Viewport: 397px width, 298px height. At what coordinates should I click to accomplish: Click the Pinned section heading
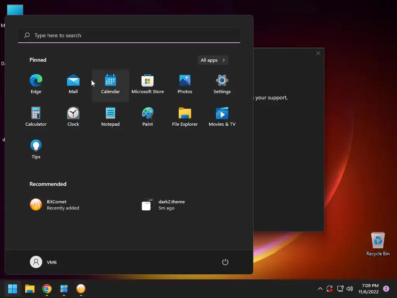pyautogui.click(x=38, y=60)
